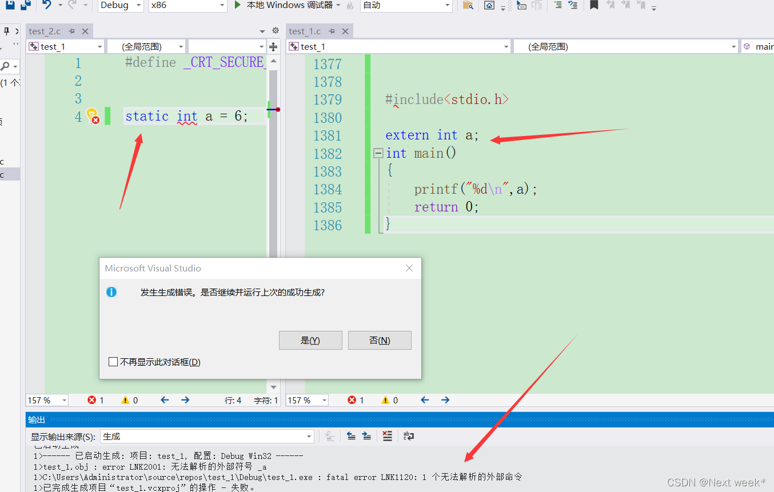
Task: Click the warning count icon under test_1.c
Action: coord(386,400)
